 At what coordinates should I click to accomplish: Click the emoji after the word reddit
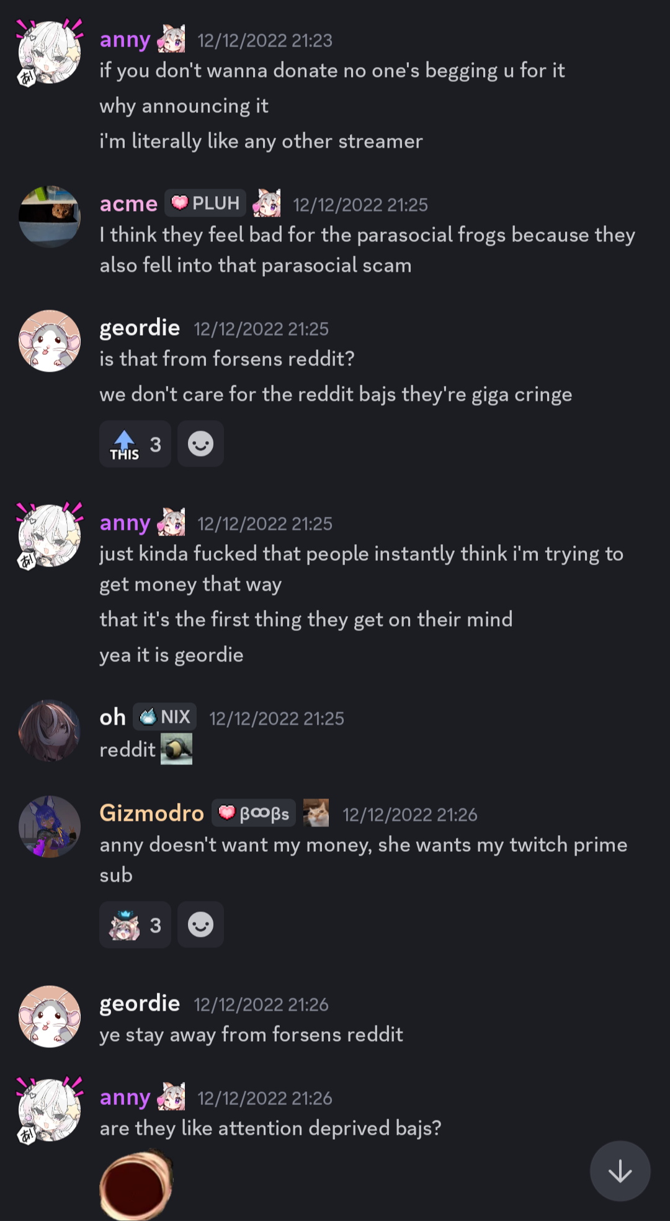pyautogui.click(x=177, y=749)
